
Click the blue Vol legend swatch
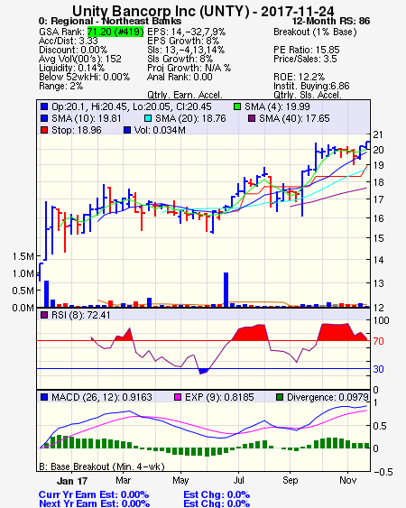click(127, 130)
